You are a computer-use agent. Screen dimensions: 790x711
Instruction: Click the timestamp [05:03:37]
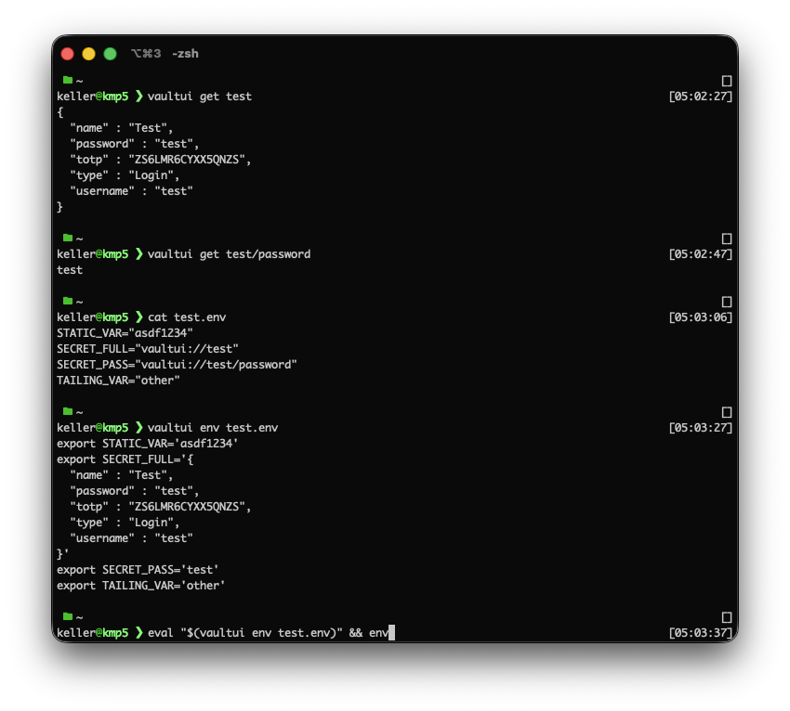(701, 633)
